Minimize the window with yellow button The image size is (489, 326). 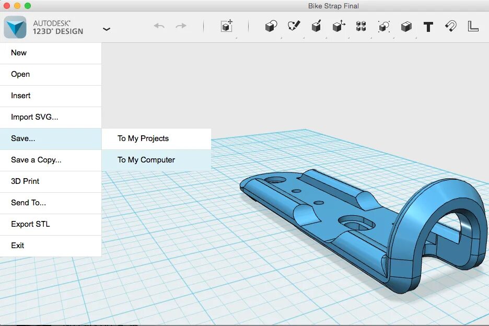[17, 6]
